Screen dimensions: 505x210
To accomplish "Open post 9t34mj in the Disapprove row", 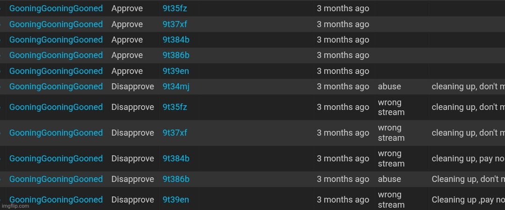I will 176,87.
